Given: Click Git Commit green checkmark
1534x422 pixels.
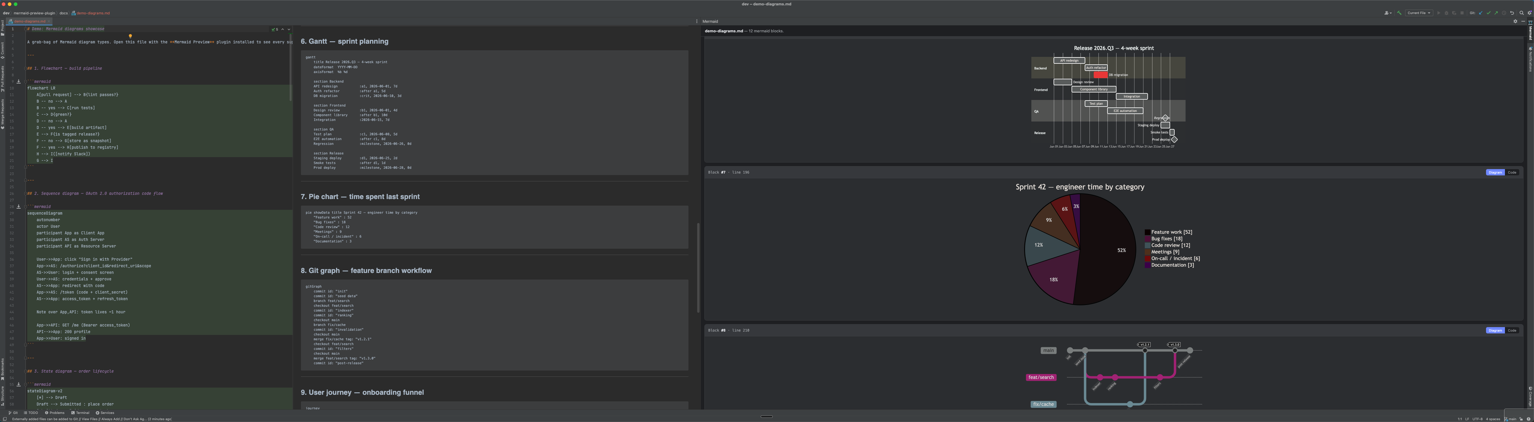Looking at the screenshot, I should click(1489, 13).
